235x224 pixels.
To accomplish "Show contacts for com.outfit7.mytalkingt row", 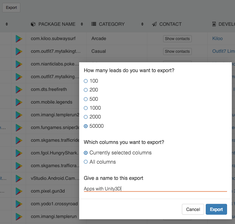I will (x=177, y=51).
